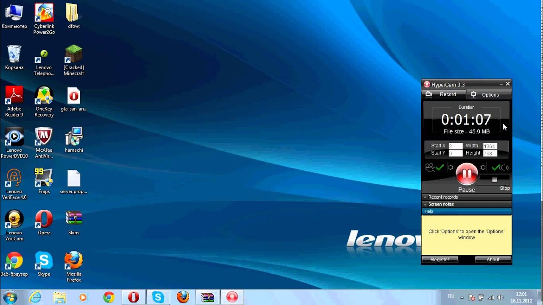
Task: Switch to the Record tab
Action: coord(444,94)
